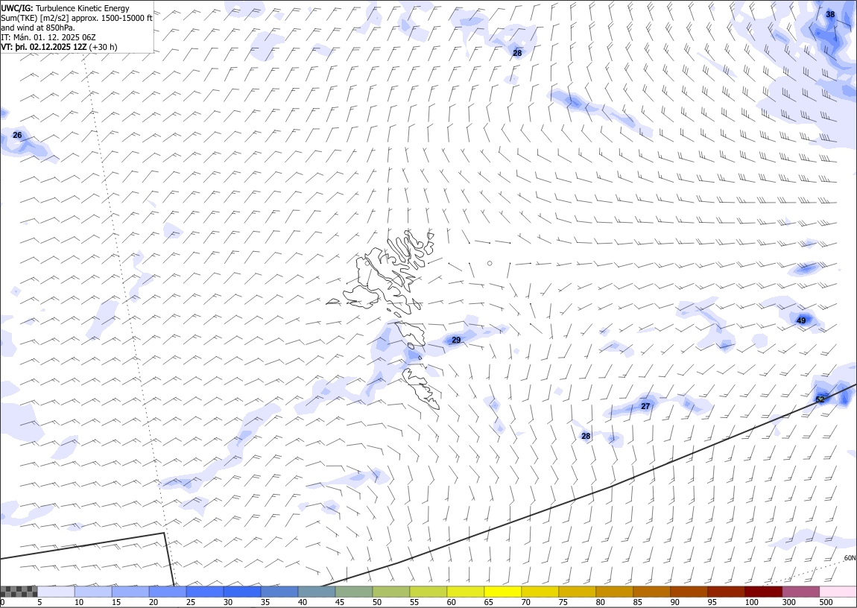Select the legend tick label '60'
The width and height of the screenshot is (857, 608).
pyautogui.click(x=451, y=602)
